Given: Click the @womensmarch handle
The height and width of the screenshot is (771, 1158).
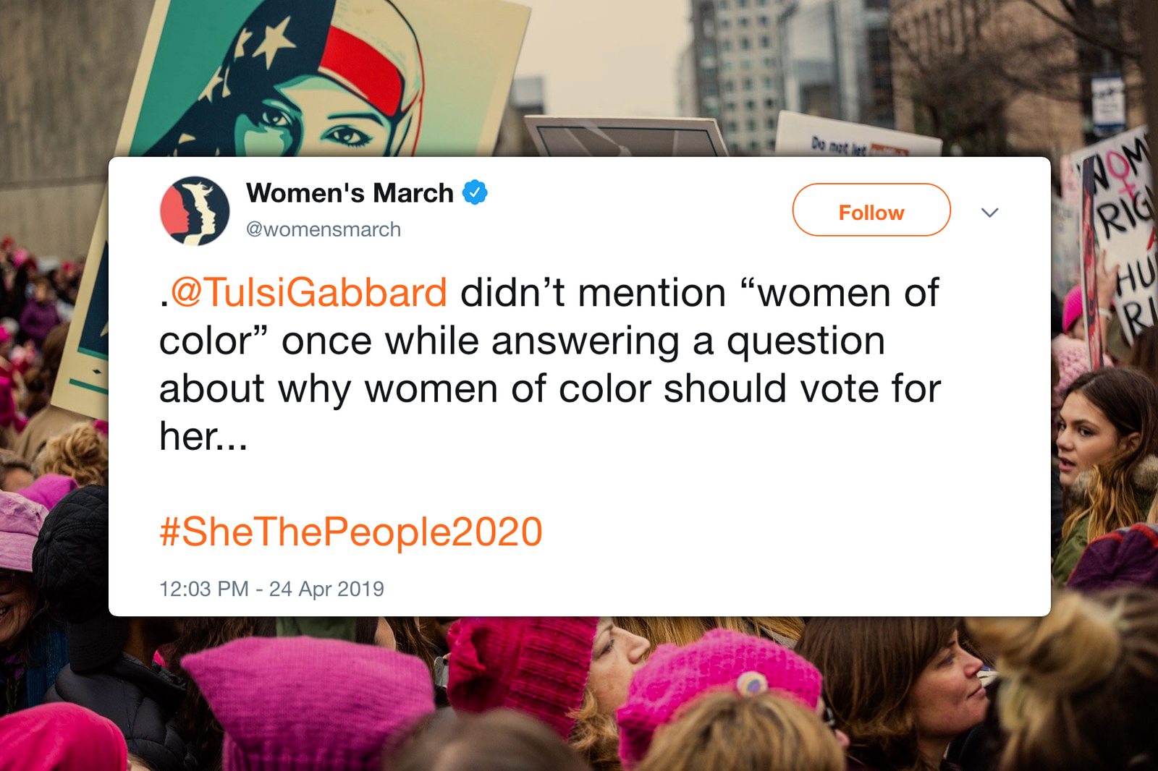Looking at the screenshot, I should pos(324,229).
